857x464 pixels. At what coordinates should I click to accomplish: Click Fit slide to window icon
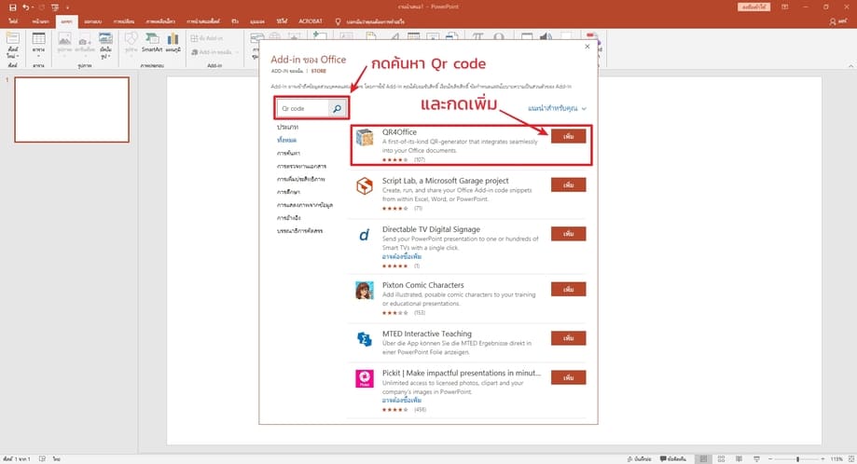tap(850, 459)
